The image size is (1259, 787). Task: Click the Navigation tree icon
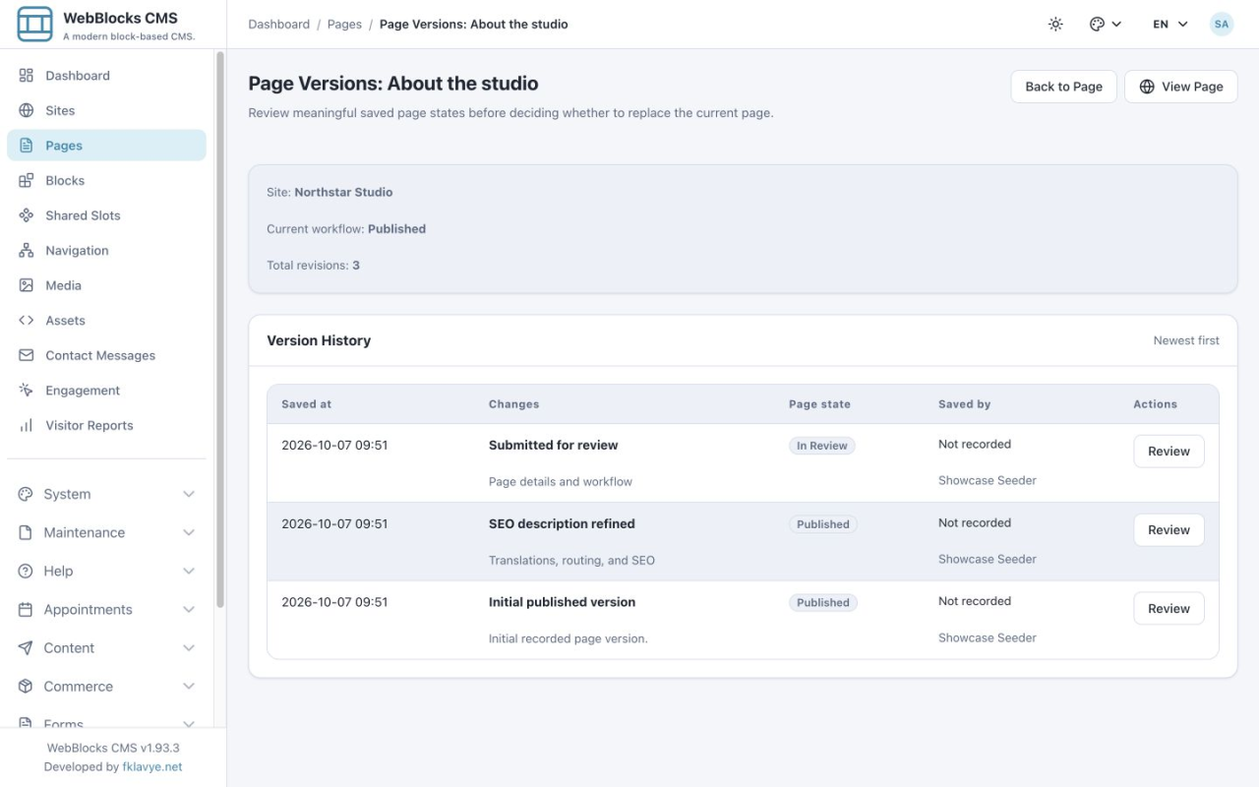(27, 250)
